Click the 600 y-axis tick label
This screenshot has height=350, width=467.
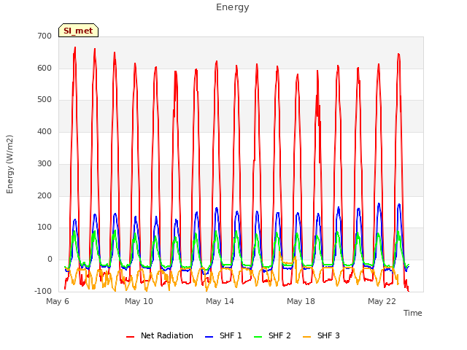point(45,68)
